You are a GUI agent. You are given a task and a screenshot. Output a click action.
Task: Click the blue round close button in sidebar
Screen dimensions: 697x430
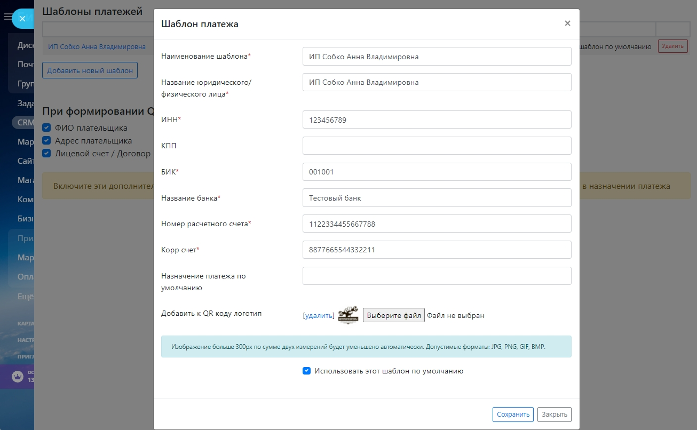point(22,19)
